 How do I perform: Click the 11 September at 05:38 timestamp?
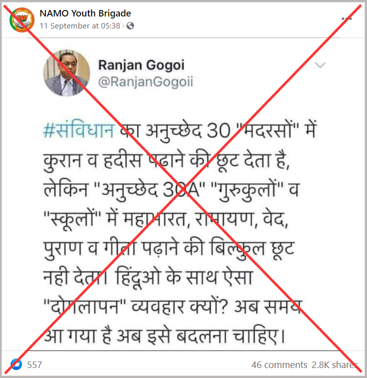pyautogui.click(x=80, y=26)
